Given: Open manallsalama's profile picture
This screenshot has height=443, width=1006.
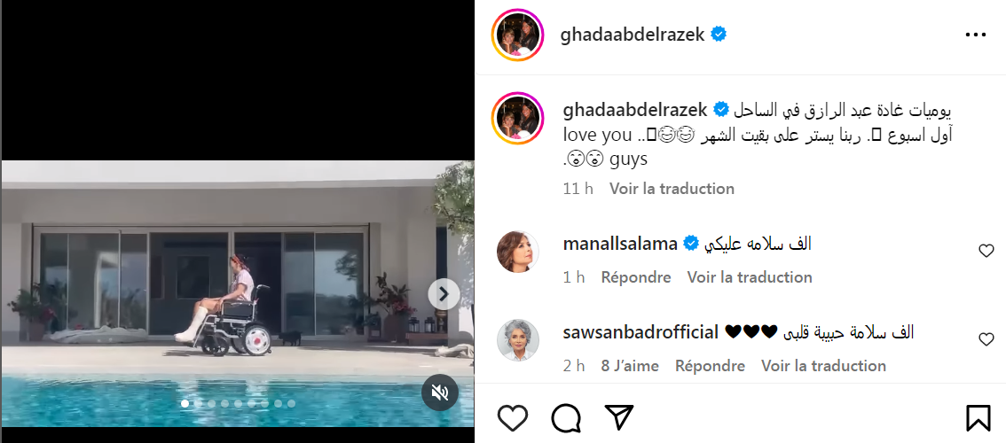Looking at the screenshot, I should click(x=518, y=252).
